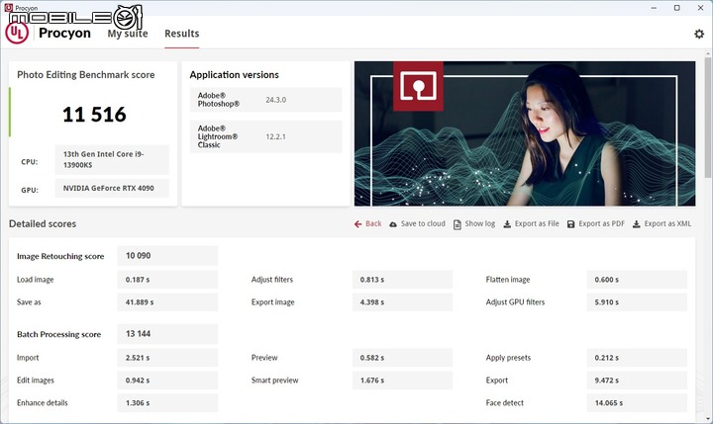Viewport: 713px width, 424px height.
Task: Click Image Retouching score 10 090
Action: [x=167, y=256]
